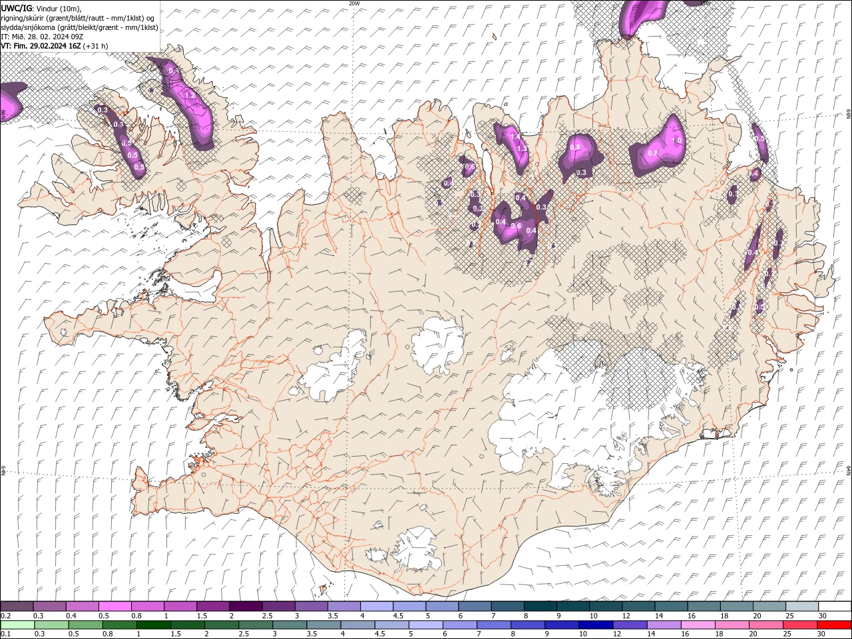The image size is (852, 639).
Task: Select the 0.5 swatch in lower rain scale
Action: [x=85, y=625]
